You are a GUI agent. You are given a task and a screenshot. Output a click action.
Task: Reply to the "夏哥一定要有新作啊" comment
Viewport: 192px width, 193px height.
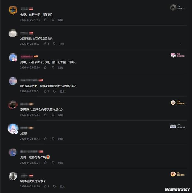61,163
